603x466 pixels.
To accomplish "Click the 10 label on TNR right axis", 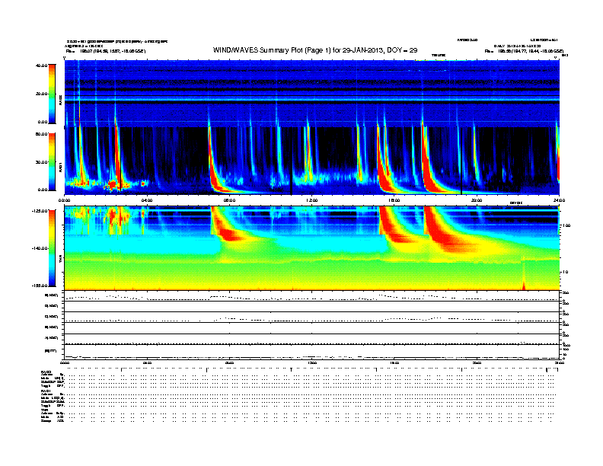I will point(566,273).
